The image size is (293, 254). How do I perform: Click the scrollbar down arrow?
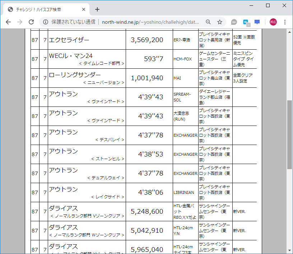(289, 249)
